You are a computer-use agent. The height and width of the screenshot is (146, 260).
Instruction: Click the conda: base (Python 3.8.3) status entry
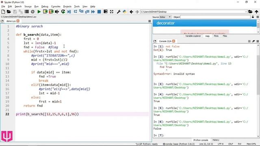[x=179, y=144]
